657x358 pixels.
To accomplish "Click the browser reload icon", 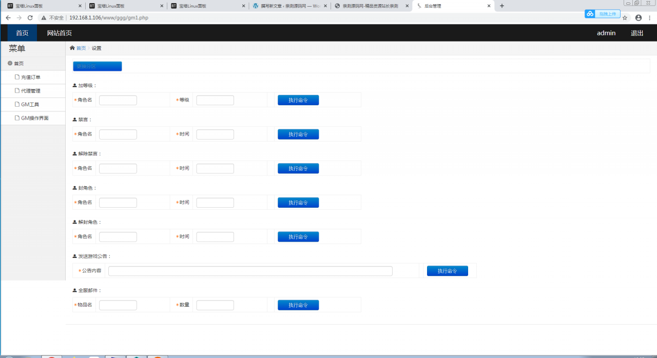I will pos(30,17).
